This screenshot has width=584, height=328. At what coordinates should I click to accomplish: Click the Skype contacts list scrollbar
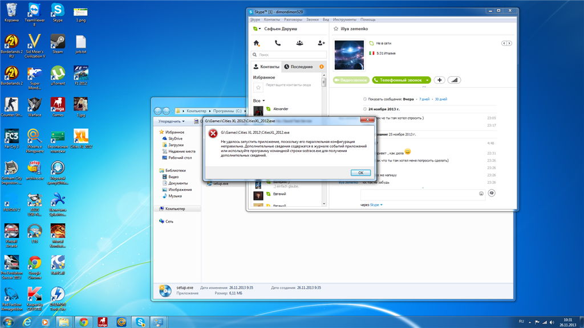(x=324, y=83)
